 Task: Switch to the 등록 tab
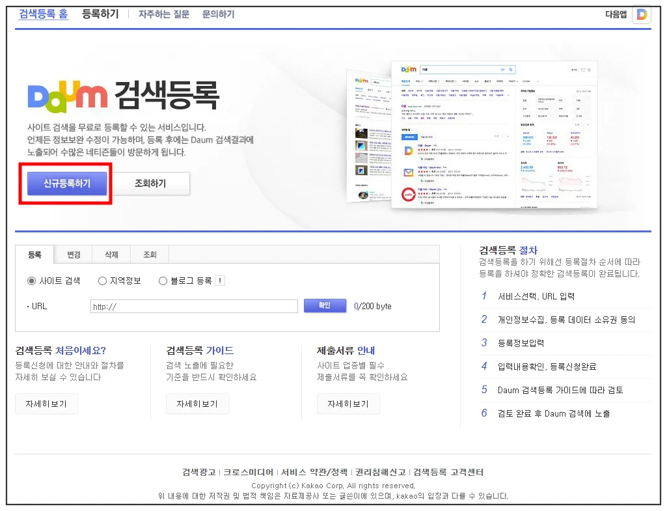coord(34,255)
